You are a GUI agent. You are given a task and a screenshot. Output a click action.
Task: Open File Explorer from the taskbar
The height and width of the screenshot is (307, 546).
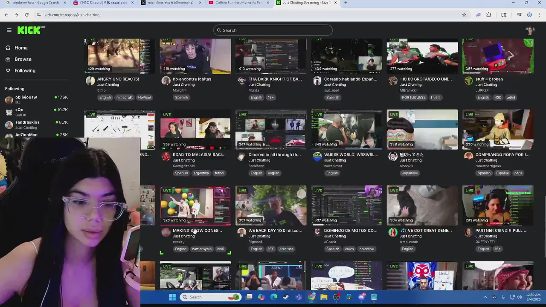tap(324, 297)
